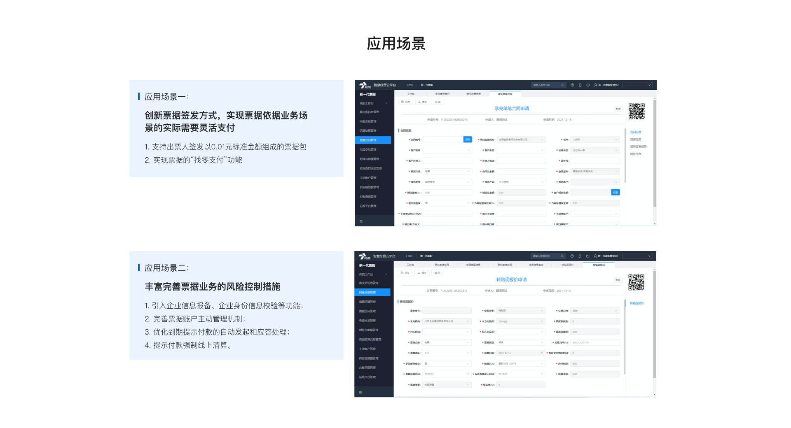Screen dimensions: 791x428
Task: Click the platform logo beside 智慧经营云平台 in the 承兑单笔合同申请 screen
Action: 365,85
